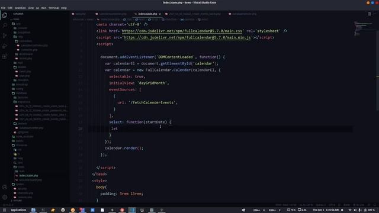Viewport: 379px width, 213px height.
Task: Open the Terminal menu
Action: click(54, 8)
